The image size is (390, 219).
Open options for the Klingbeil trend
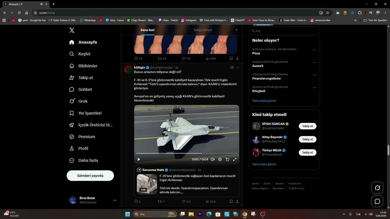click(314, 88)
